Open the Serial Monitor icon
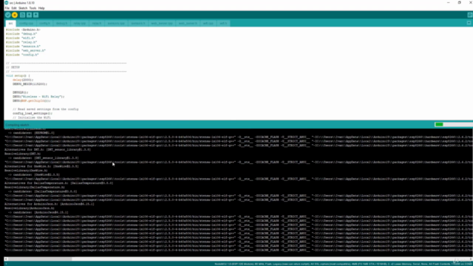 coord(470,15)
